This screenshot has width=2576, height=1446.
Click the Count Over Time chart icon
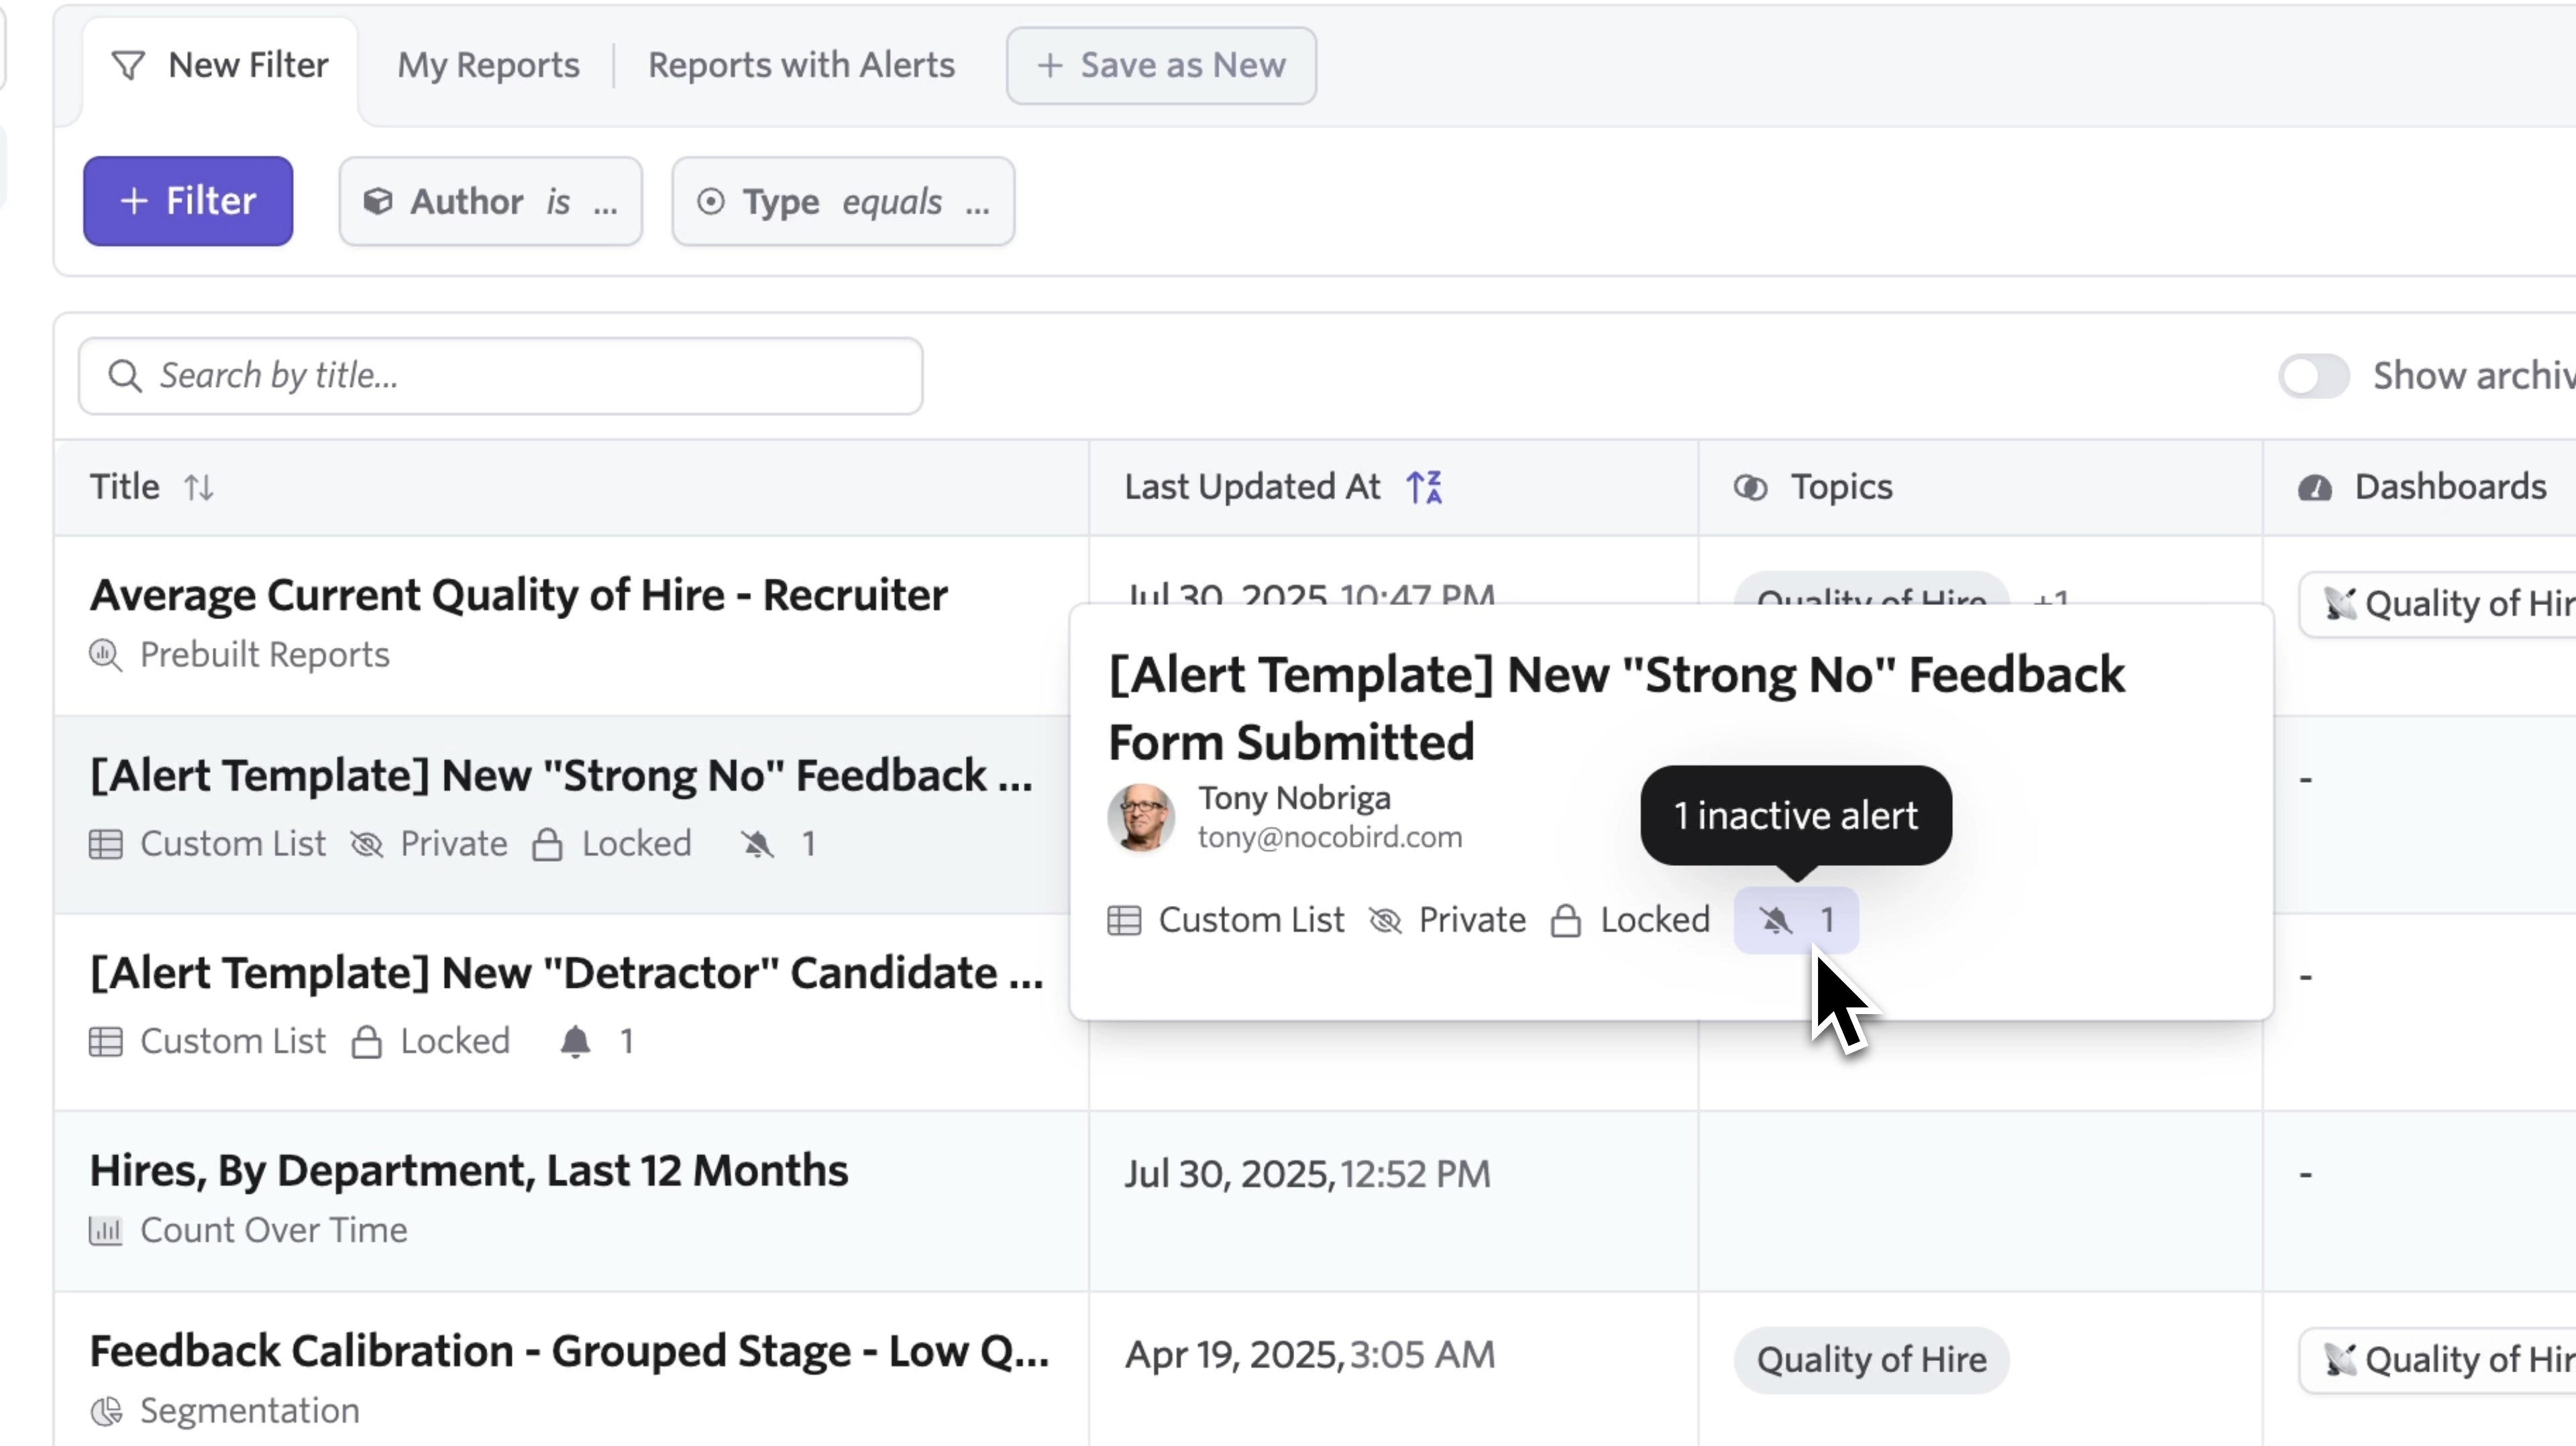pos(106,1231)
